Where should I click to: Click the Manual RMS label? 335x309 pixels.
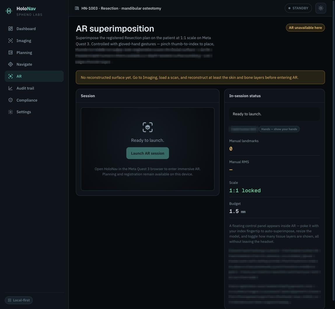pyautogui.click(x=239, y=162)
